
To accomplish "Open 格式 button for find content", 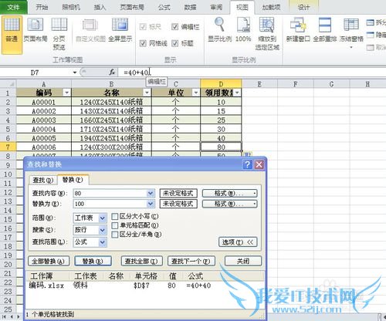I will 229,194.
